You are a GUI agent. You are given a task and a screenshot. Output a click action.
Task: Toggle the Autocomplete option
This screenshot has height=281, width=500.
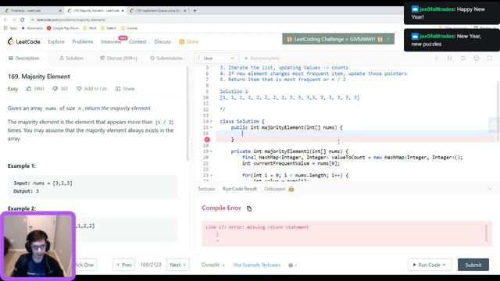pos(262,59)
